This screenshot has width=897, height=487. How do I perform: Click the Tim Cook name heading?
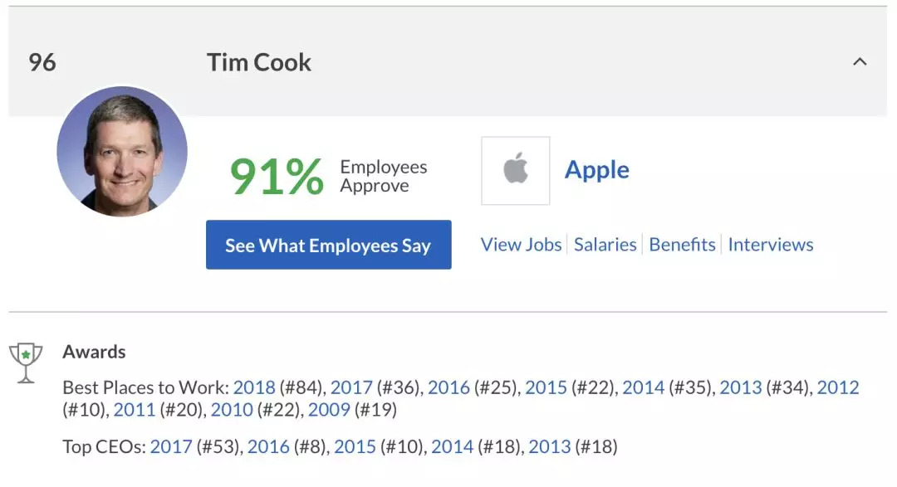pos(259,62)
